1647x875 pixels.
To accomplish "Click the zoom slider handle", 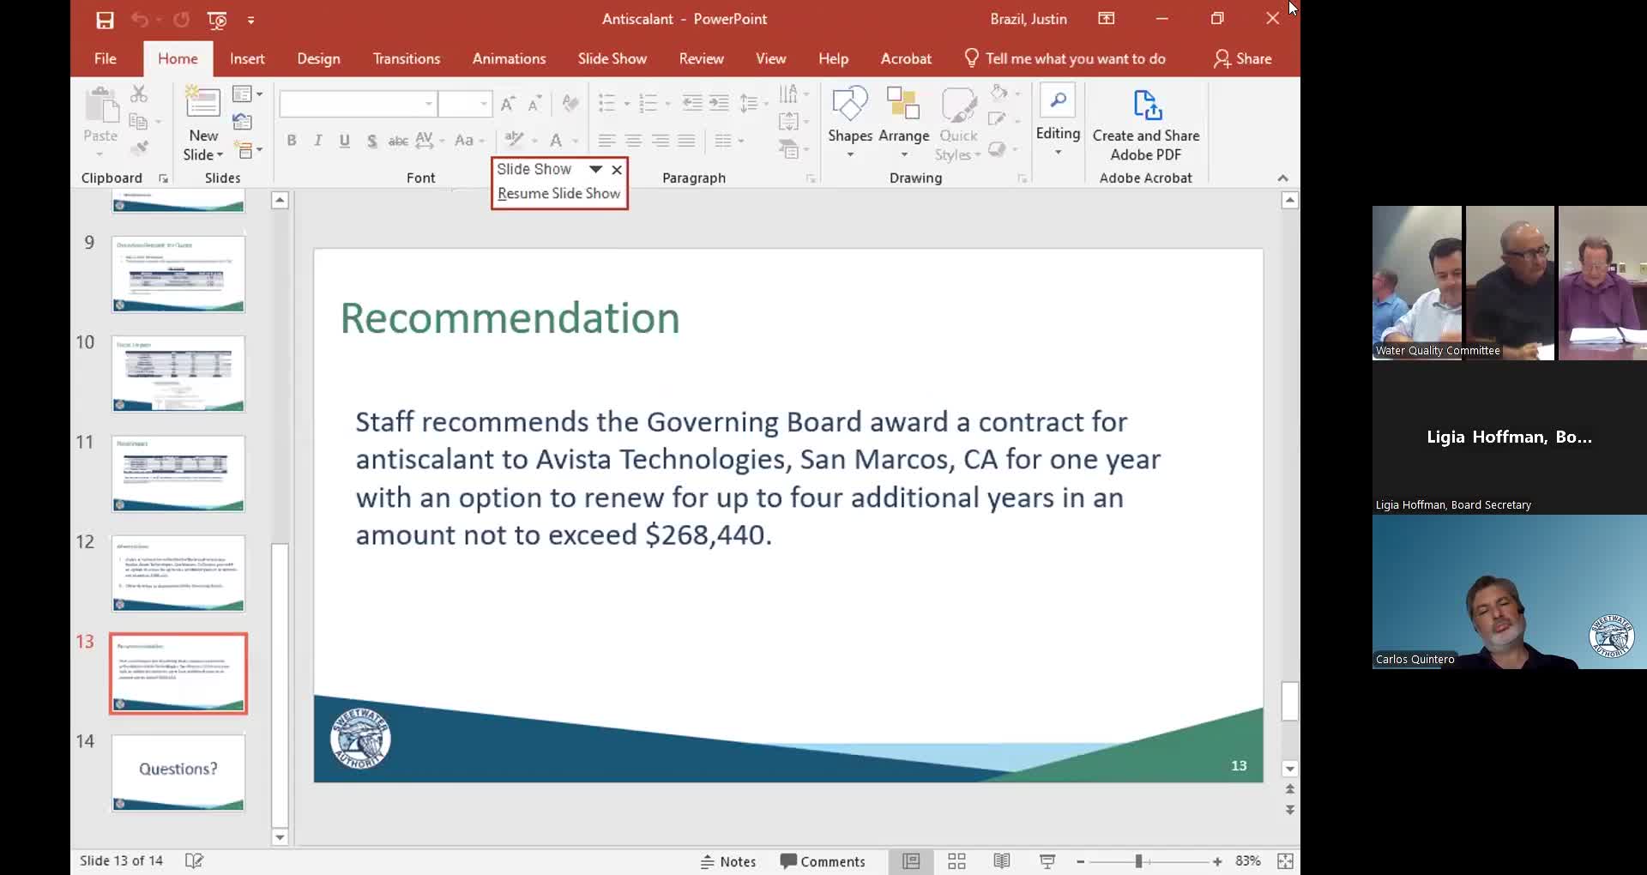I will coord(1138,861).
